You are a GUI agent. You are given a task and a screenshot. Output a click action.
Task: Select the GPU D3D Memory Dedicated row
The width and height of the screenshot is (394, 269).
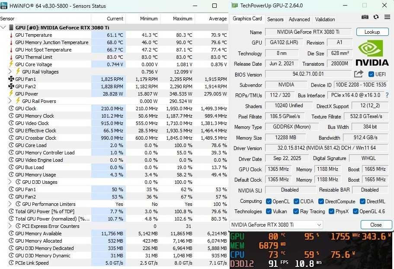[114, 248]
